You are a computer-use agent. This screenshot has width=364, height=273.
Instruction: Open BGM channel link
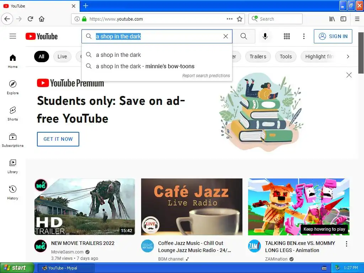pos(171,259)
